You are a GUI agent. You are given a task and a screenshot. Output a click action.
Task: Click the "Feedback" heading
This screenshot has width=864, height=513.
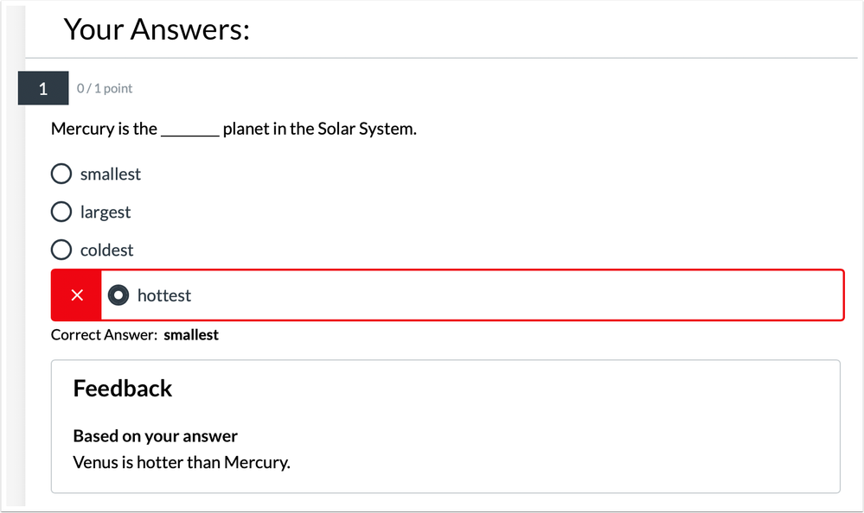click(123, 389)
